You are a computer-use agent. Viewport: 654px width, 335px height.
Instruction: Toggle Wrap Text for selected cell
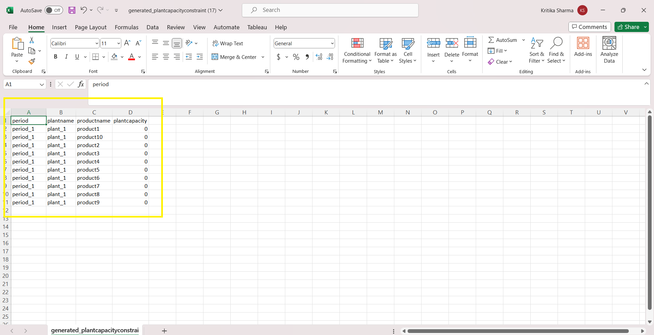pyautogui.click(x=228, y=43)
